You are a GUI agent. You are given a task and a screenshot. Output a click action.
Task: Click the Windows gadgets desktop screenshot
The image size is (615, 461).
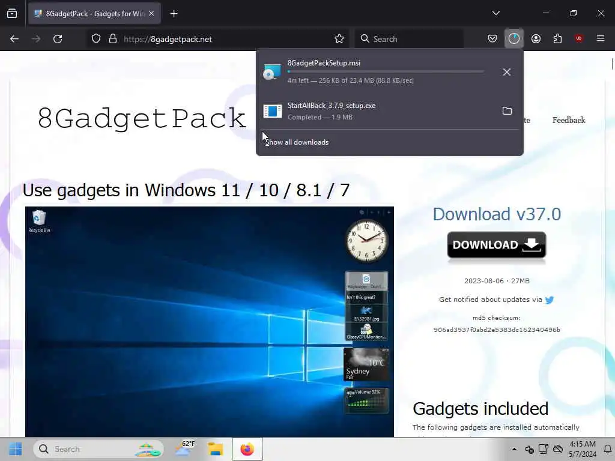click(x=210, y=322)
